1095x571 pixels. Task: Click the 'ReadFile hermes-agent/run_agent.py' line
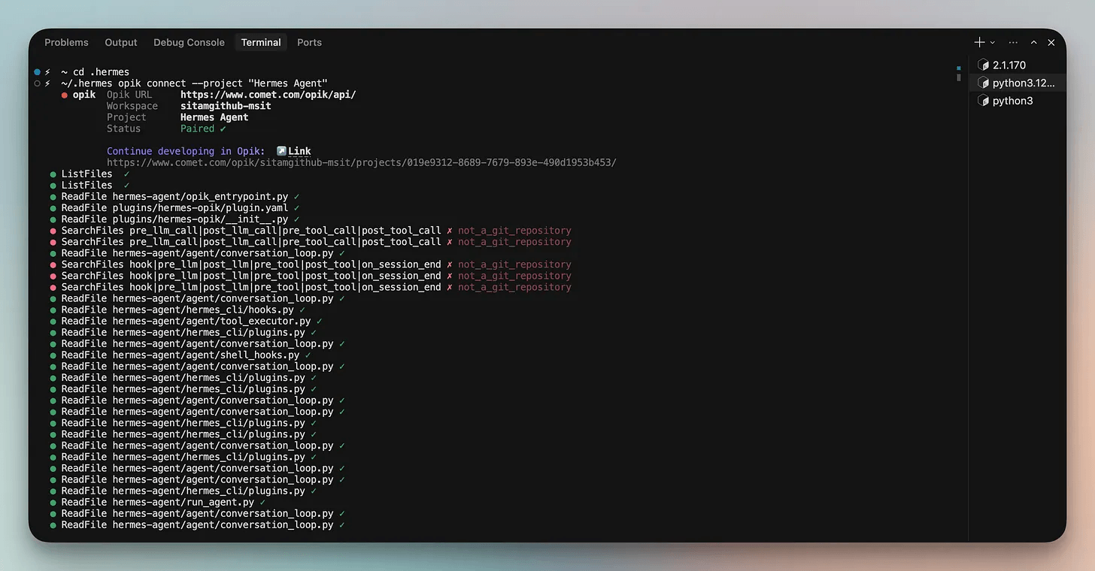(x=158, y=502)
